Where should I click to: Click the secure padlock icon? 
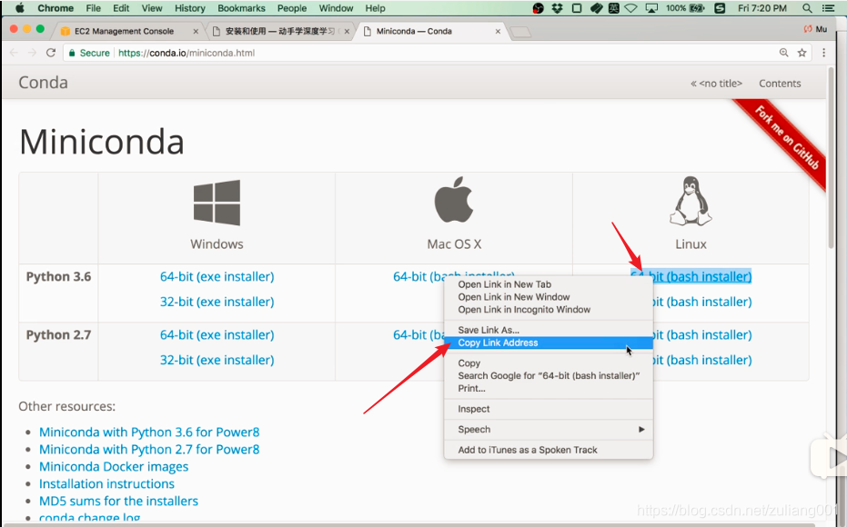pyautogui.click(x=71, y=53)
